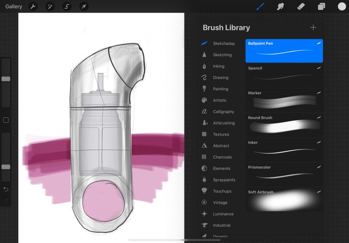Adjust the brush size slider

6,79
